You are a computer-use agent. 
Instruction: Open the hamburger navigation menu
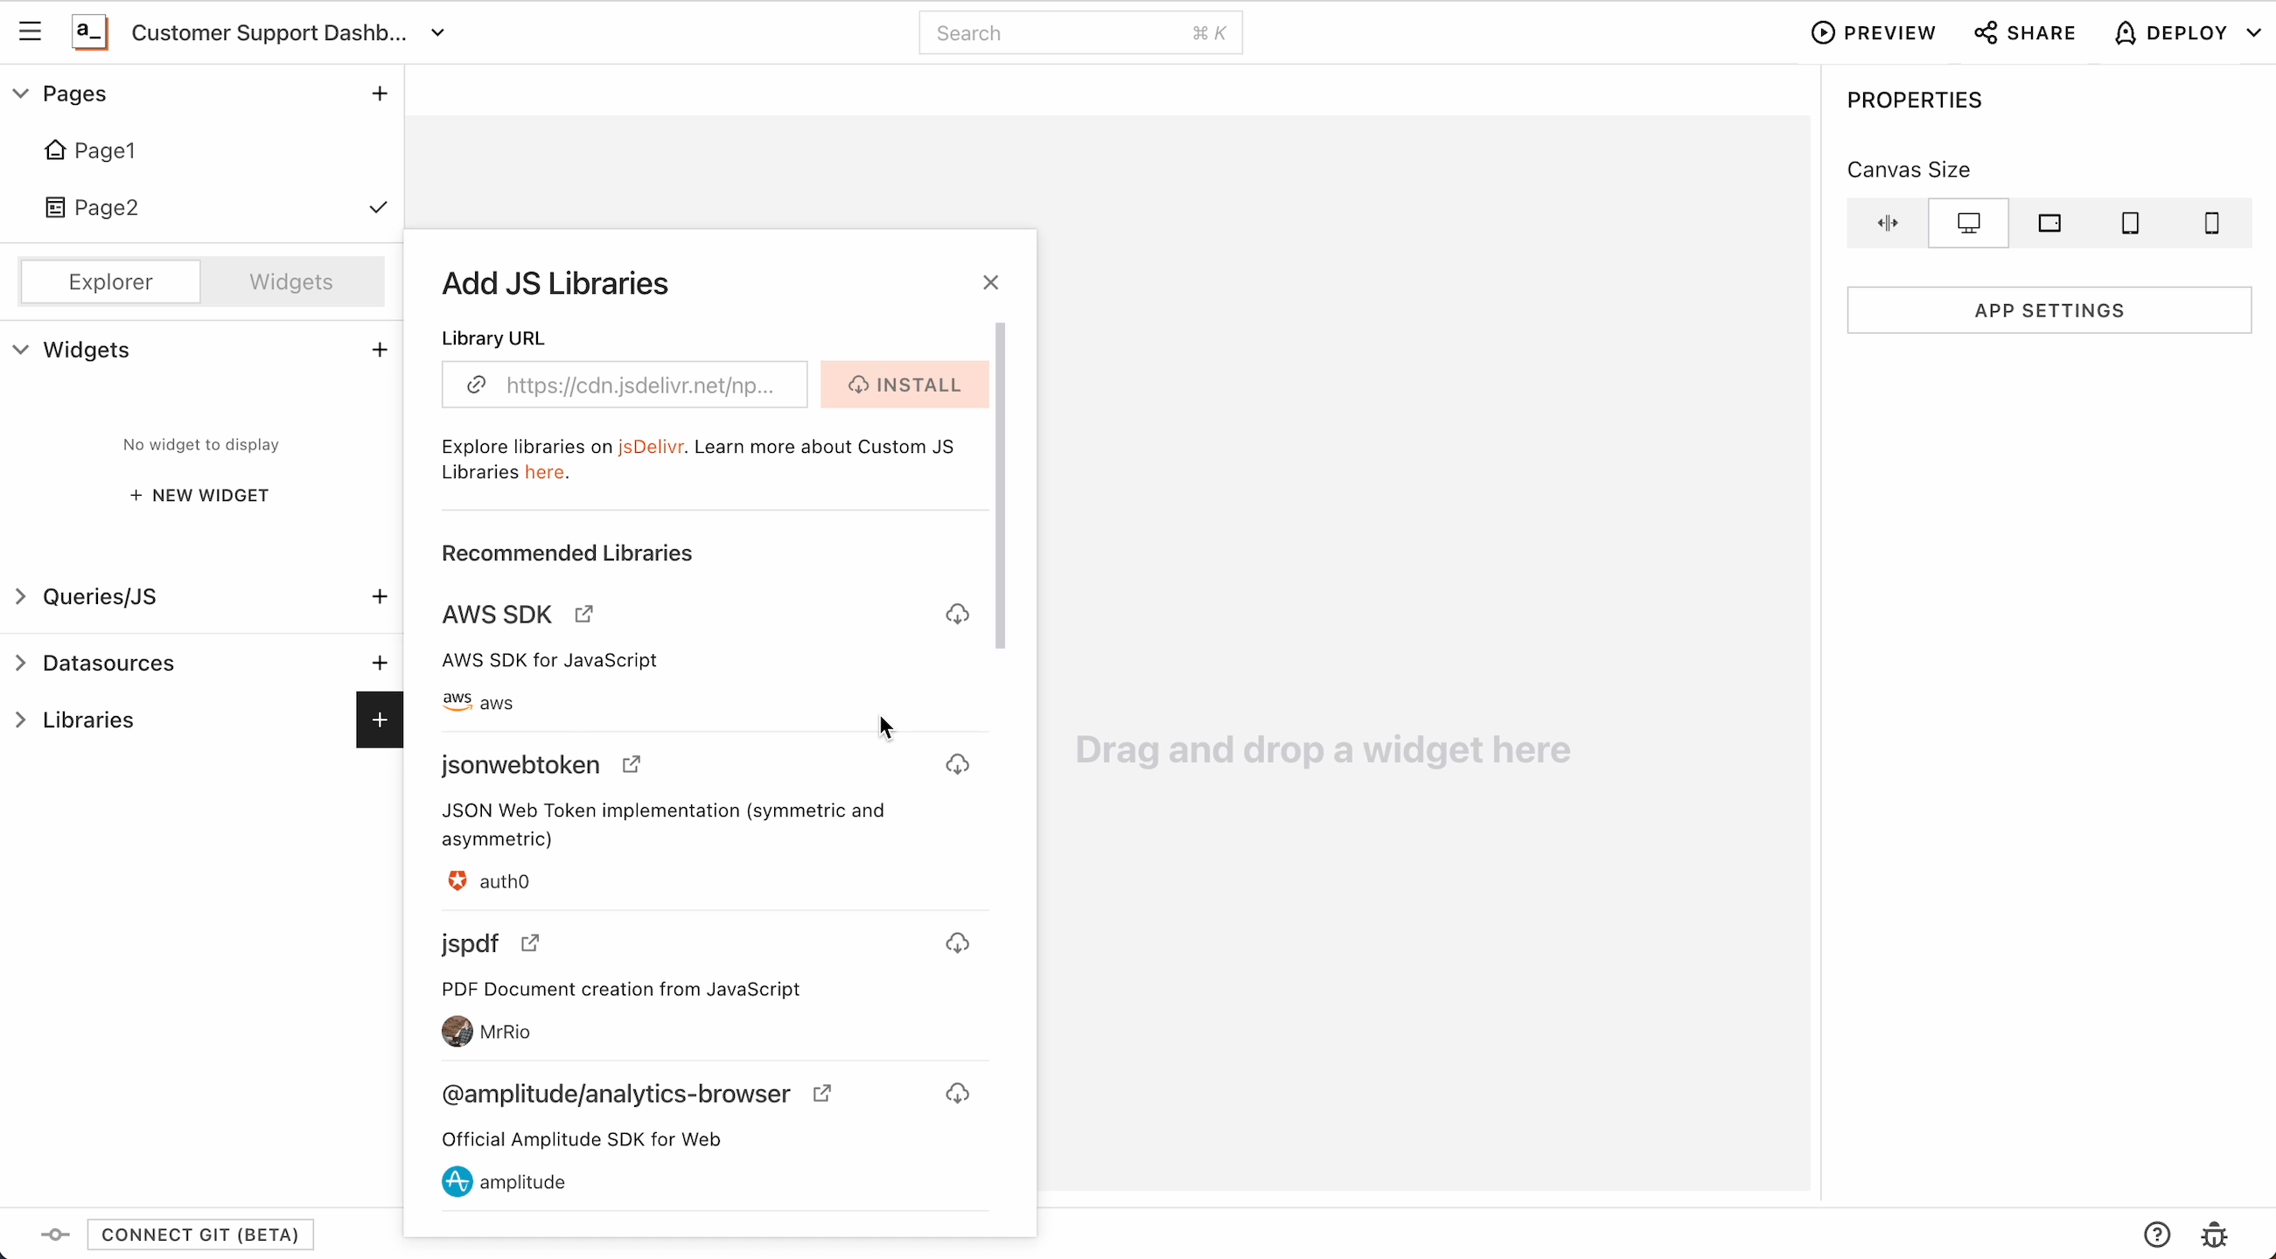[30, 31]
